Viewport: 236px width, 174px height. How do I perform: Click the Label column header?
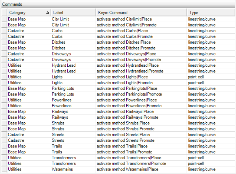[x=73, y=12]
